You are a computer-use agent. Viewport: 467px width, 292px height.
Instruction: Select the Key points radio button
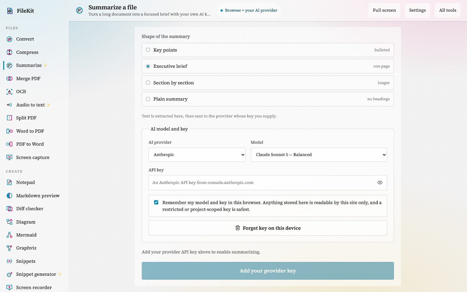click(148, 50)
